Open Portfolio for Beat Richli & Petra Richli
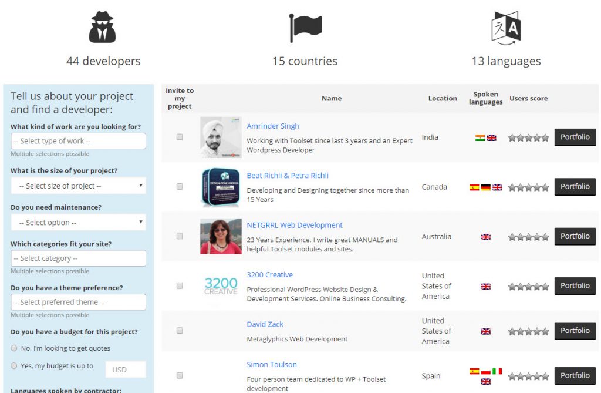Viewport: 601px width, 393px height. point(575,187)
